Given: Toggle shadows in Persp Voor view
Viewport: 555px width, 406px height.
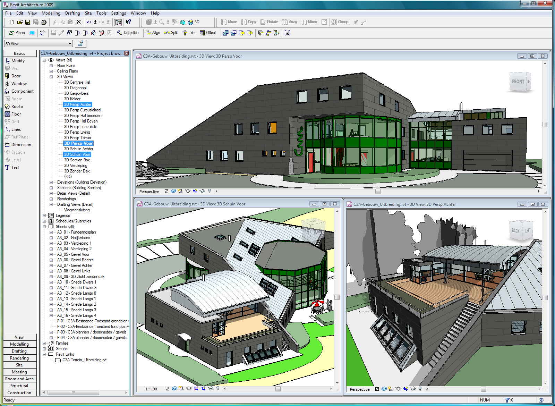Looking at the screenshot, I should tap(180, 191).
